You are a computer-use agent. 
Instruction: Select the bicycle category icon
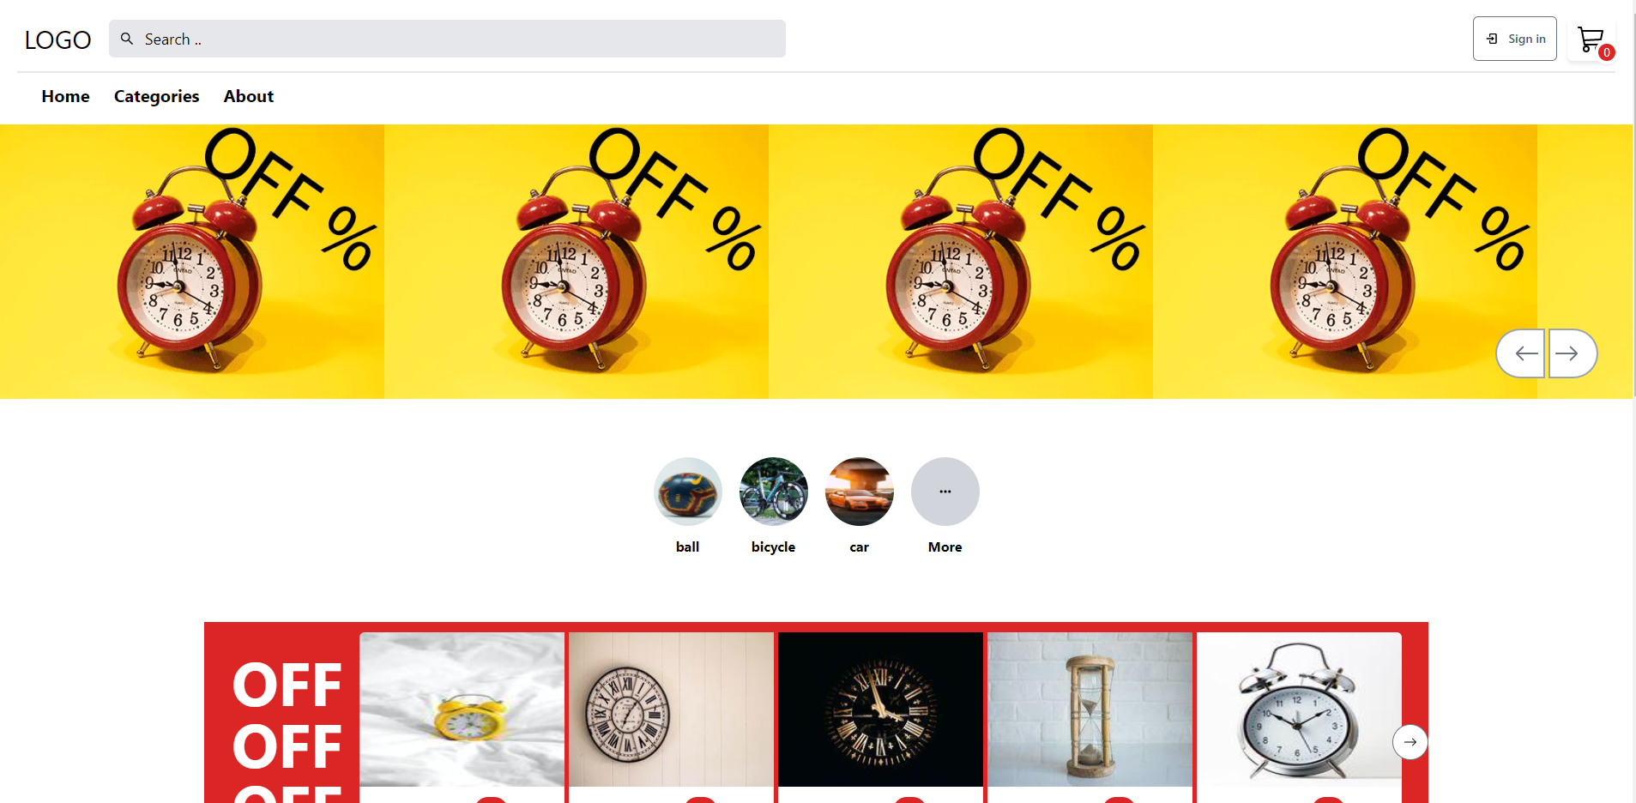[774, 492]
